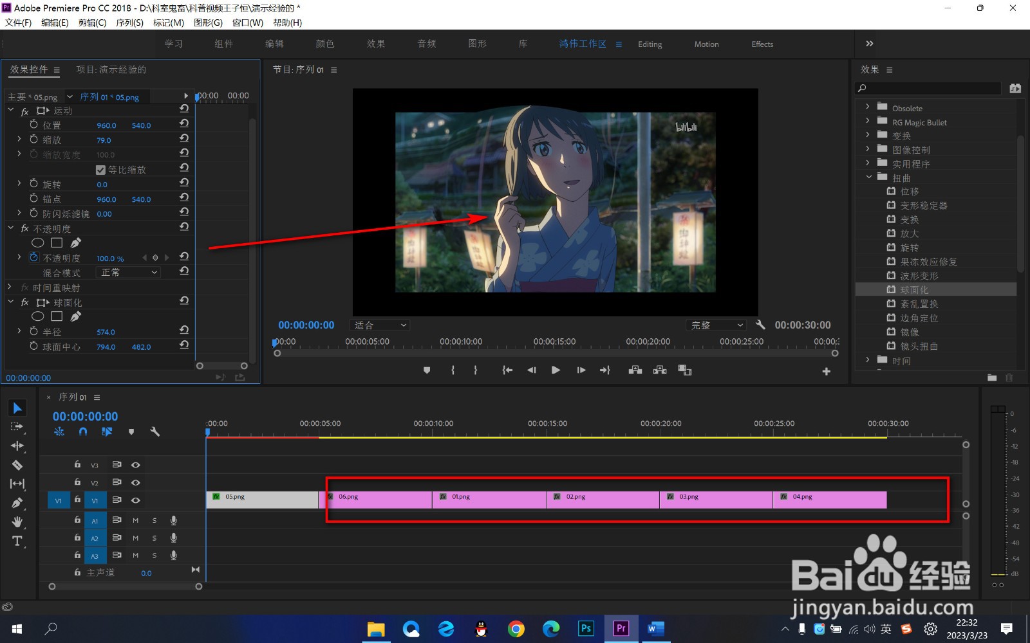Expand the RG Magic Bullet folder
The height and width of the screenshot is (643, 1030).
[x=868, y=121]
